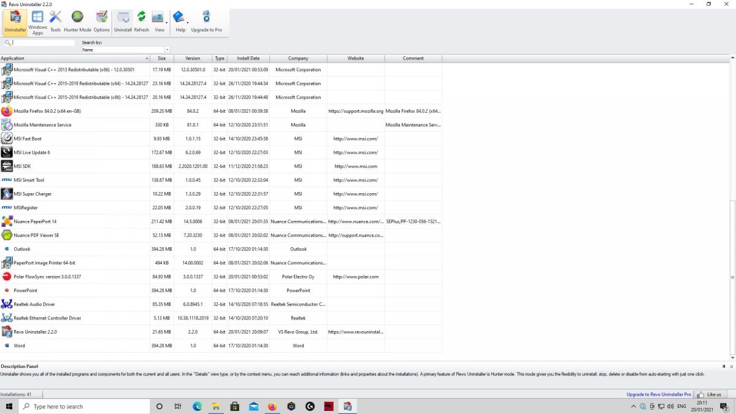Select Visual C++ 2015-2019 Redistributable (x64) row

[x=221, y=83]
